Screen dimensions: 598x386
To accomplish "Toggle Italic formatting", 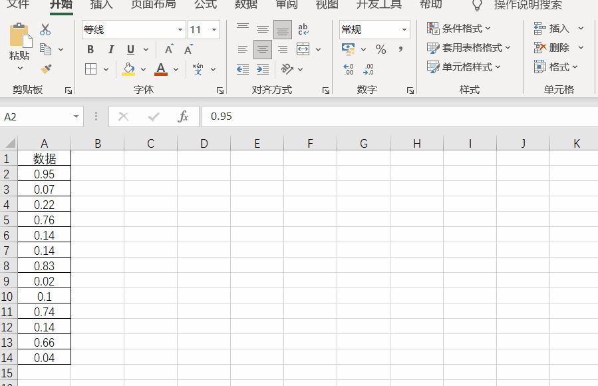I will pos(111,49).
